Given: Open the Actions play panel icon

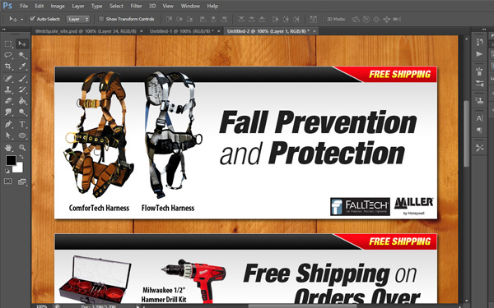Looking at the screenshot, I should [x=479, y=54].
